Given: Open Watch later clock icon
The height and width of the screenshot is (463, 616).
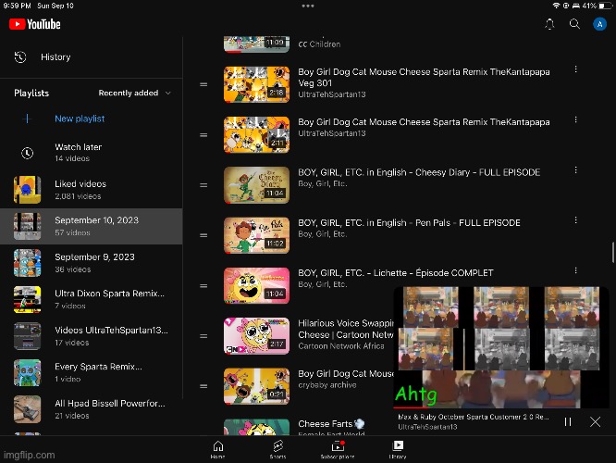Looking at the screenshot, I should (x=27, y=153).
